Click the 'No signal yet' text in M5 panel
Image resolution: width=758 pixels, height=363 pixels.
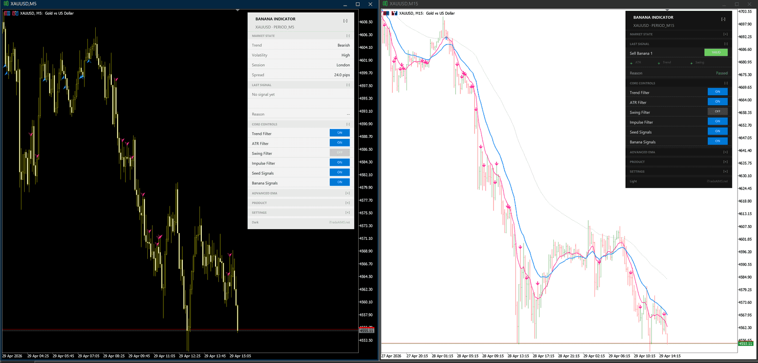click(263, 94)
